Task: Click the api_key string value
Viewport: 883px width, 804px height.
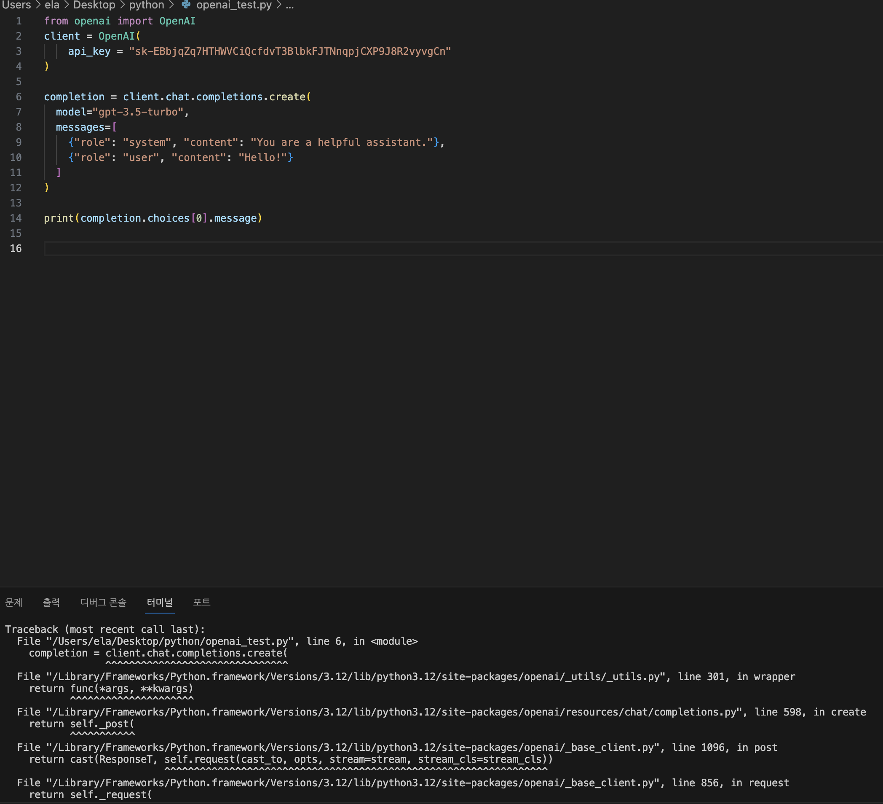Action: (x=289, y=51)
